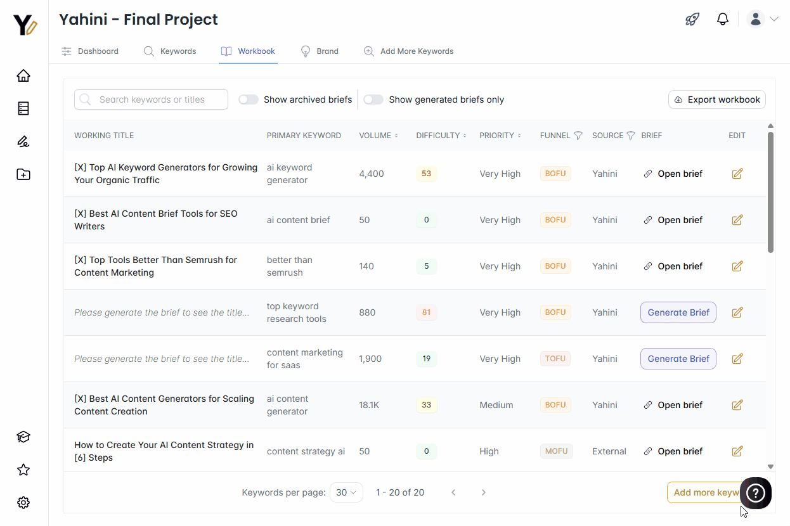Screen dimensions: 790x526
Task: Open the help question-mark bubble
Action: pyautogui.click(x=755, y=492)
